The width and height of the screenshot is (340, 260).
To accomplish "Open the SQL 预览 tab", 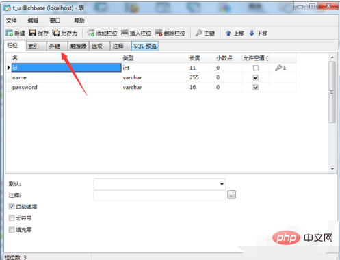I will coord(145,46).
